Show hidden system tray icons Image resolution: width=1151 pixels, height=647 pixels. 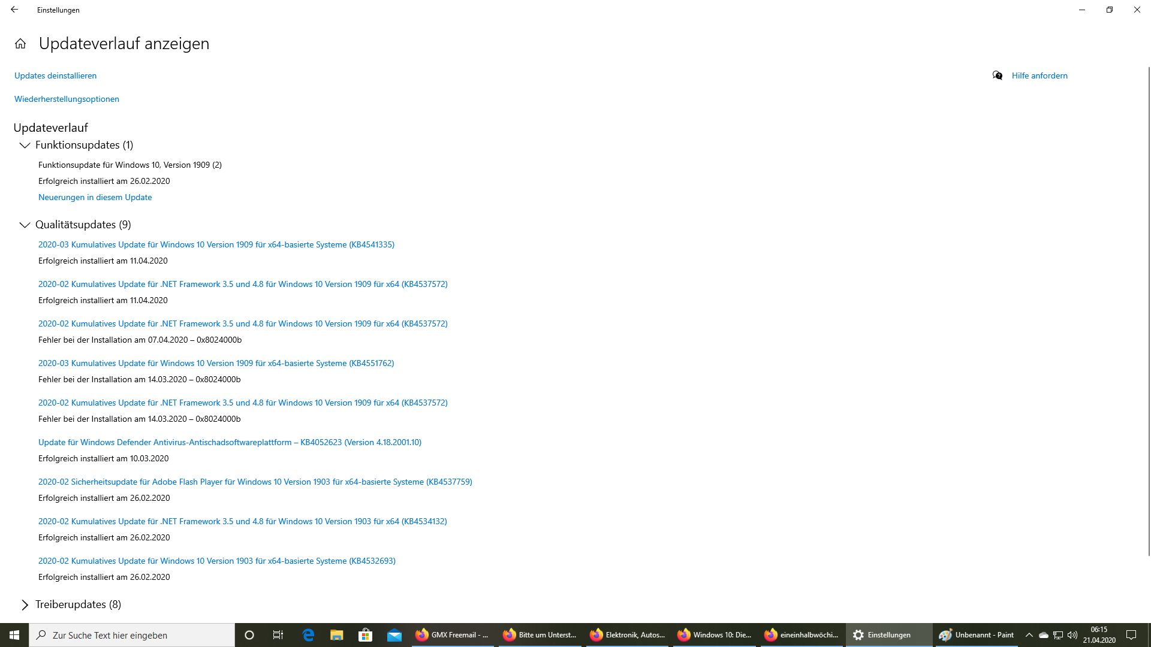[x=1029, y=635]
